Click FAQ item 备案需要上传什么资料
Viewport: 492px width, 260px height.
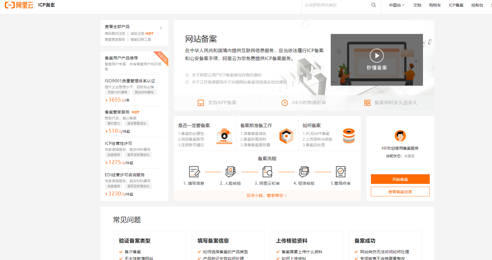pos(302,252)
